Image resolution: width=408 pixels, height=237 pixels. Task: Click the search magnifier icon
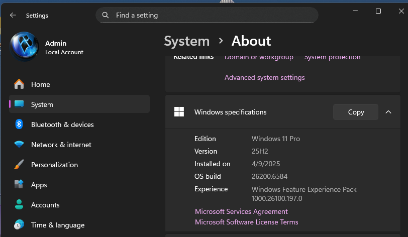(106, 15)
